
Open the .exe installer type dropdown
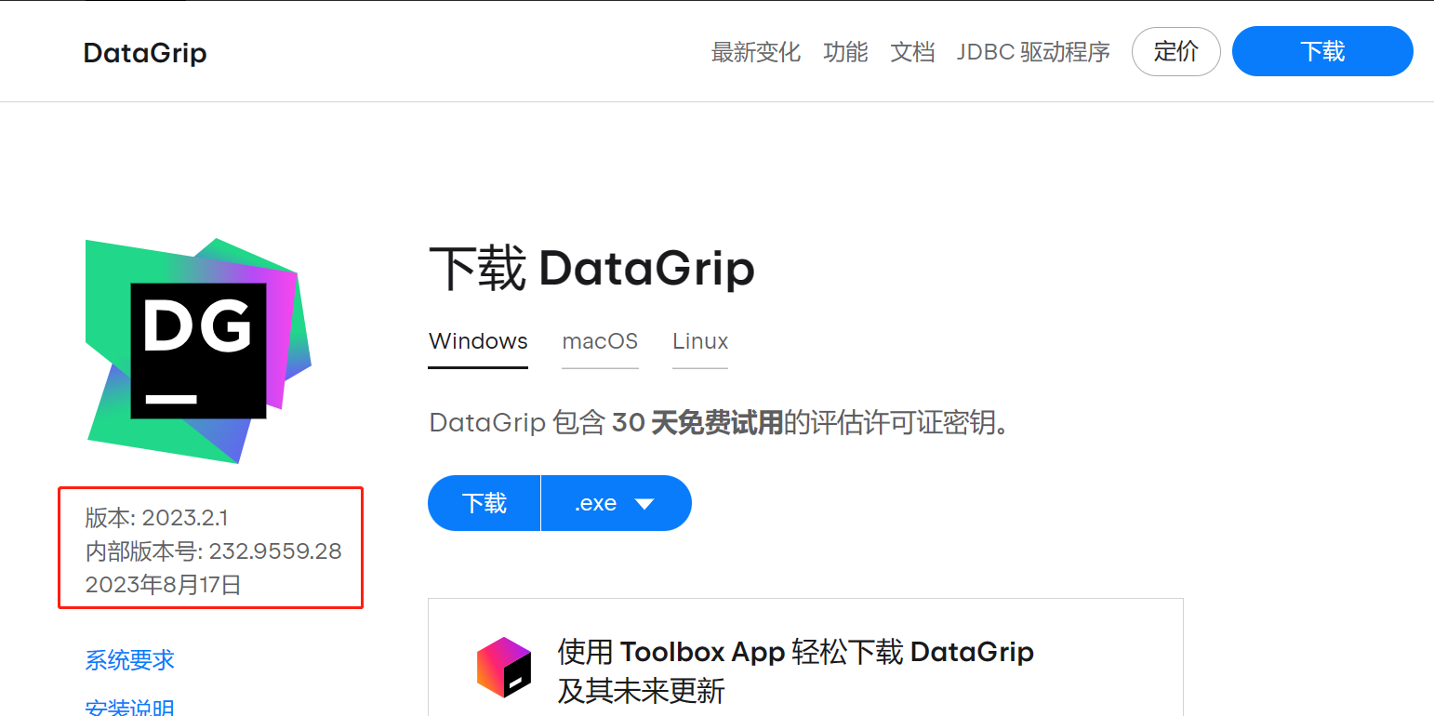point(617,503)
